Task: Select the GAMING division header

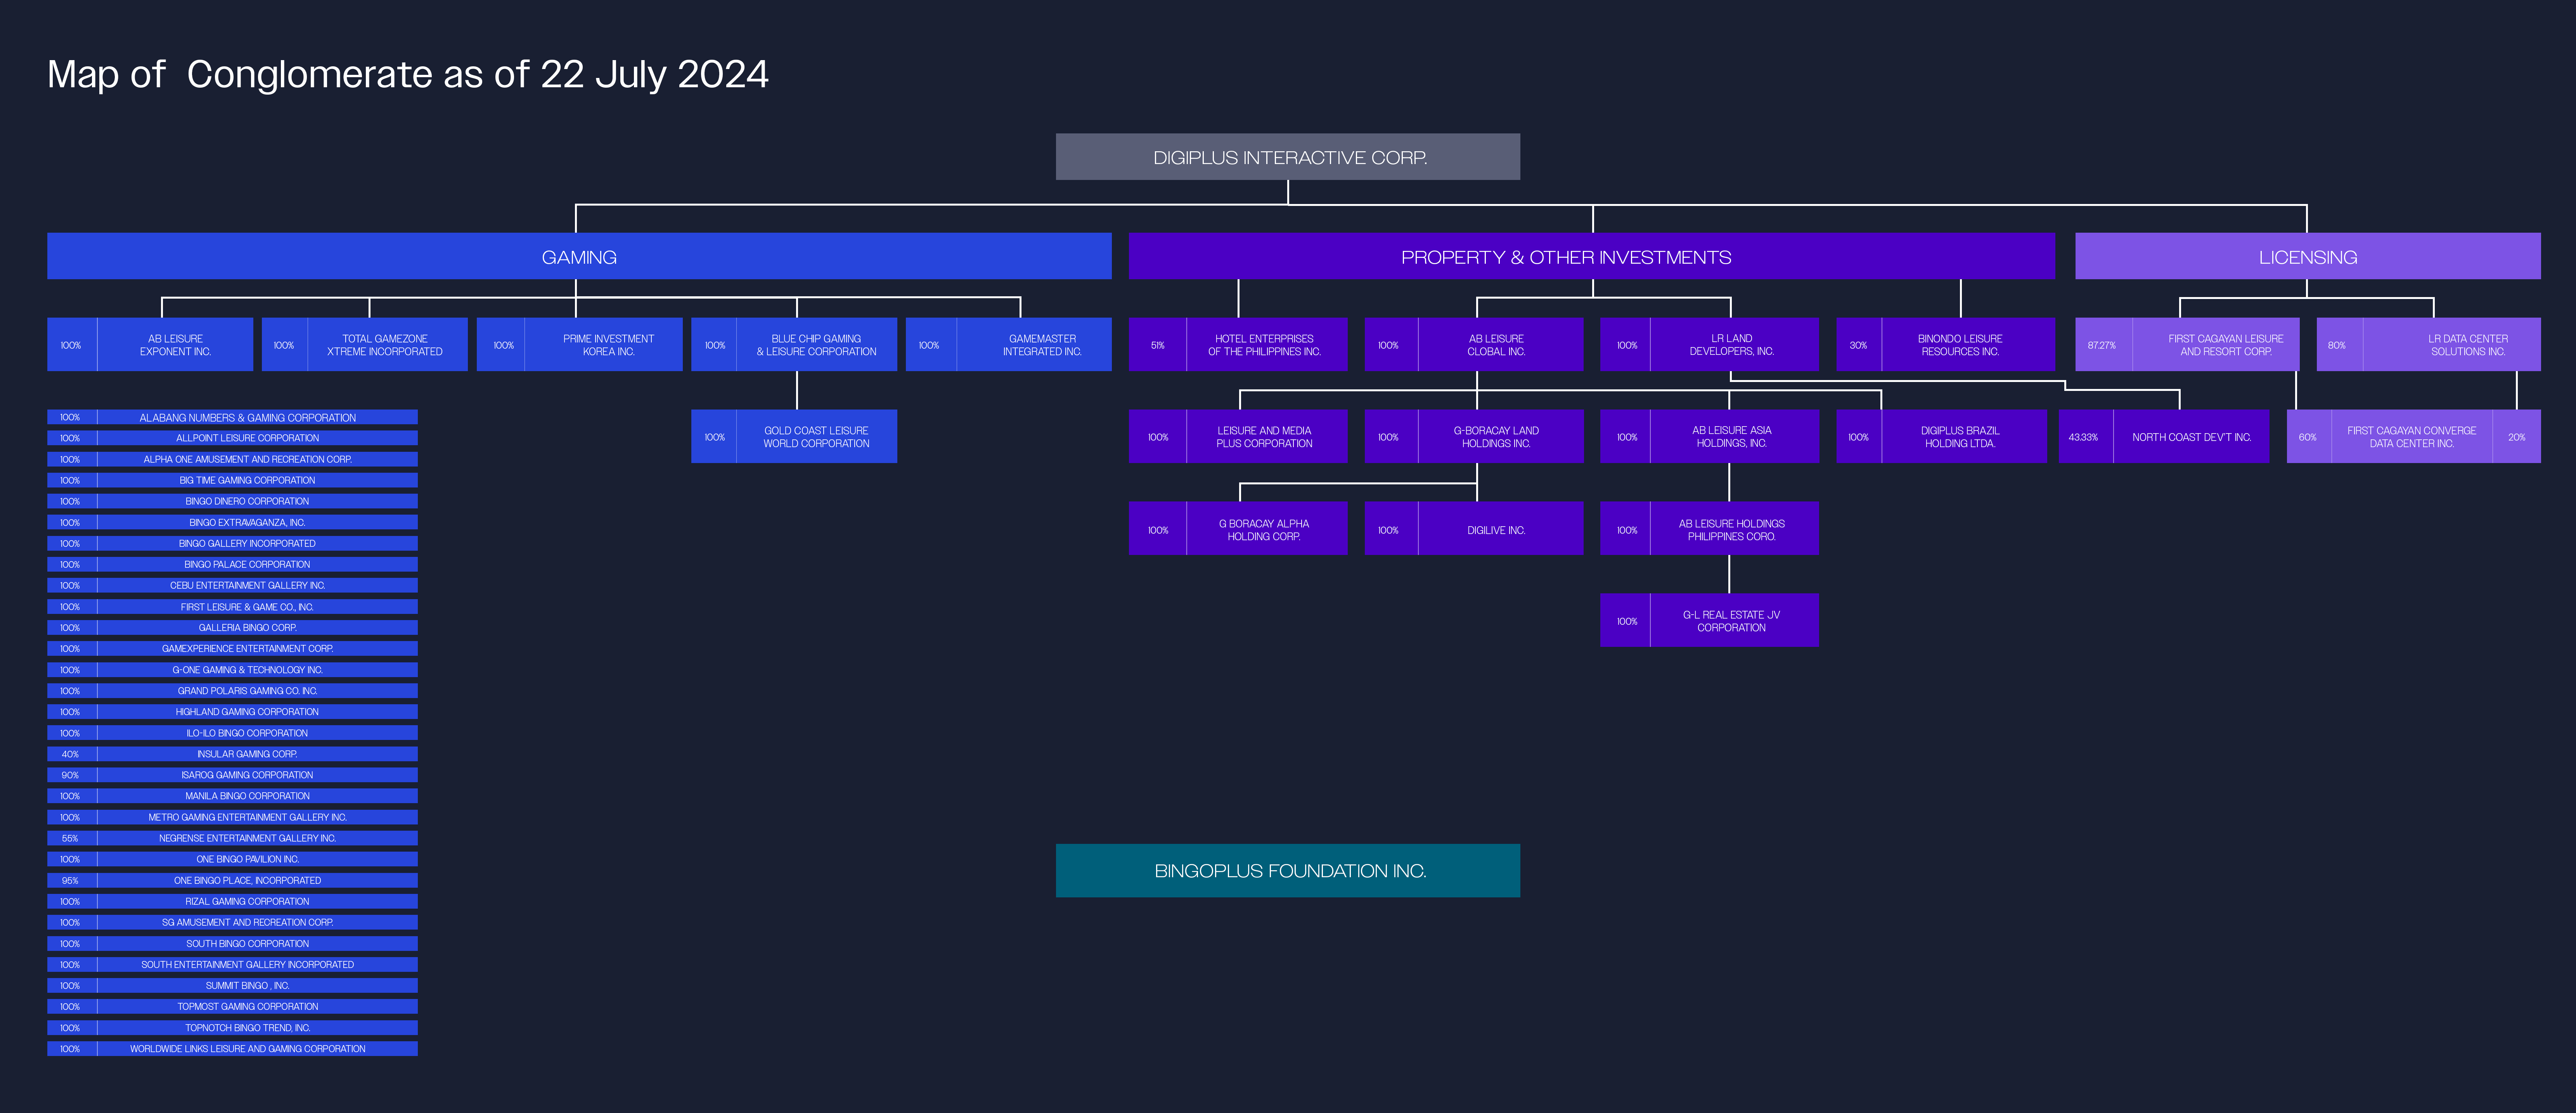Action: 579,256
